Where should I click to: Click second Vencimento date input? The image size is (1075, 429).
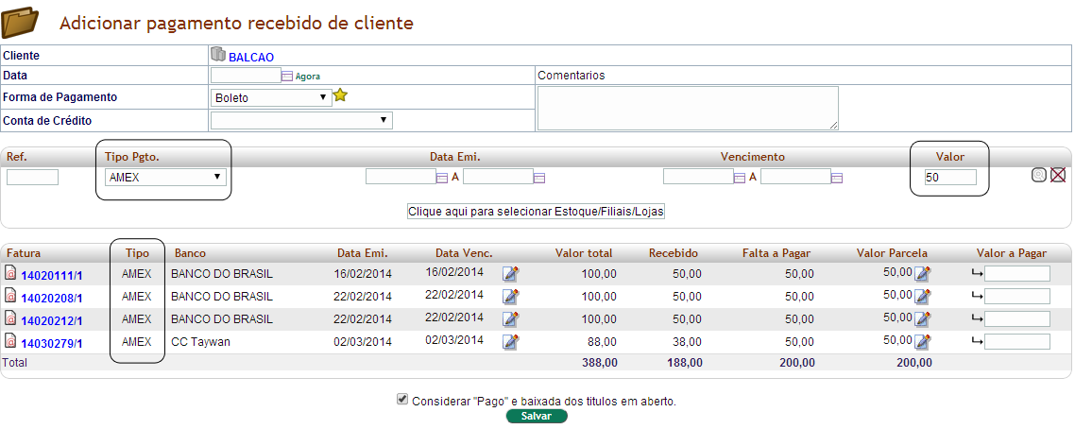[796, 177]
